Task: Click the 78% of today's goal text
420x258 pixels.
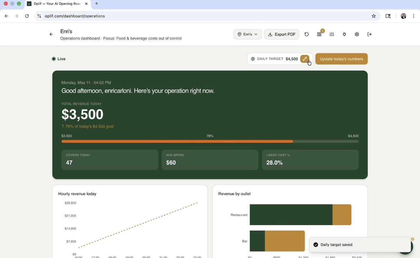Action: click(88, 126)
